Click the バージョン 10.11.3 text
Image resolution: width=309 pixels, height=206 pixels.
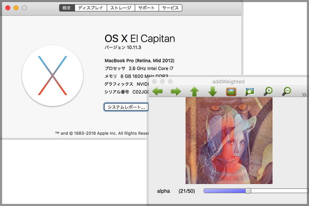[x=123, y=47]
